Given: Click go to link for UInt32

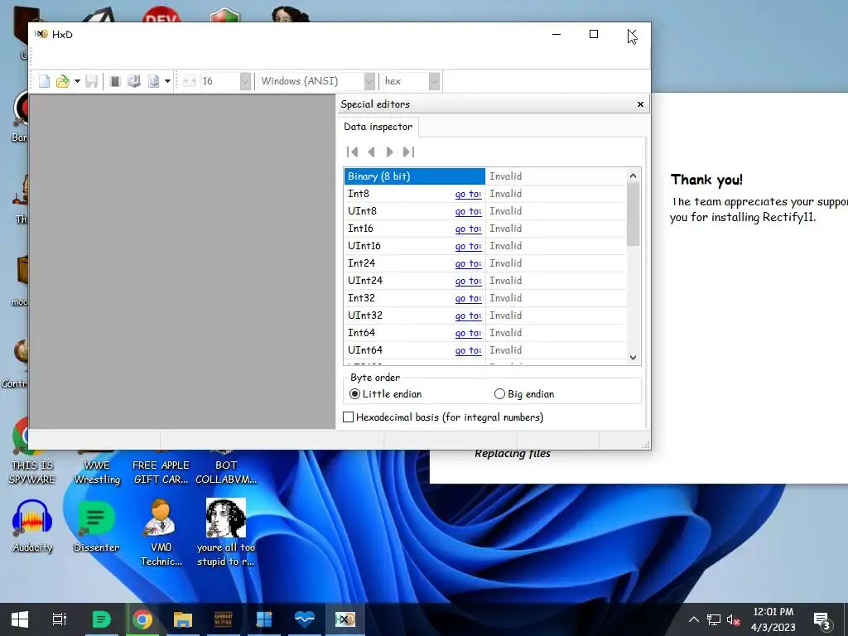Looking at the screenshot, I should [x=469, y=316].
